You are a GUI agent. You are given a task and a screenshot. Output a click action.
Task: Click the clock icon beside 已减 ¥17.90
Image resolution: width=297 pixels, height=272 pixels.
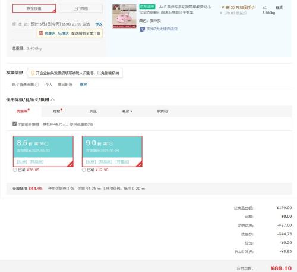84,170
